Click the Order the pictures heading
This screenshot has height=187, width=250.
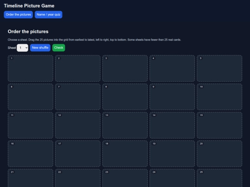click(28, 31)
